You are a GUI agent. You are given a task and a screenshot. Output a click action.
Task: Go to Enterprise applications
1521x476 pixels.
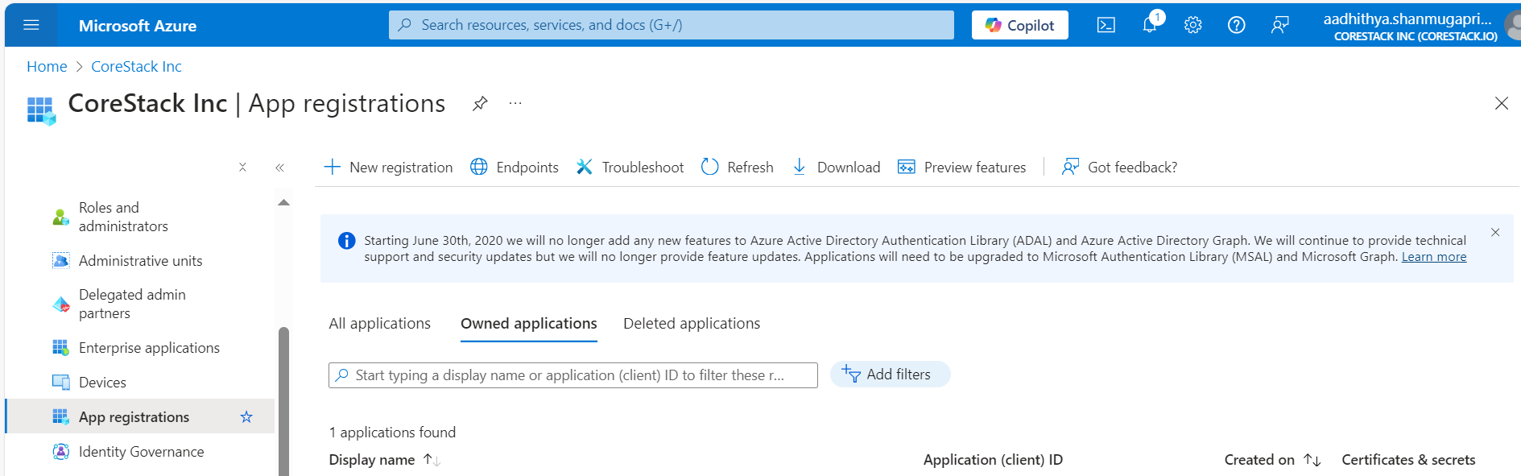[140, 348]
